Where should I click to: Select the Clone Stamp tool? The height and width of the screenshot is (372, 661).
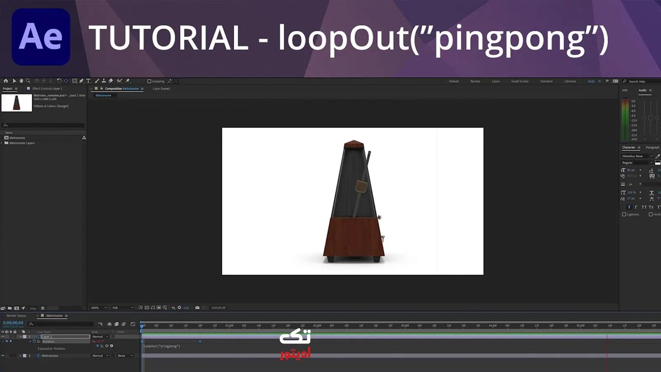tap(104, 81)
